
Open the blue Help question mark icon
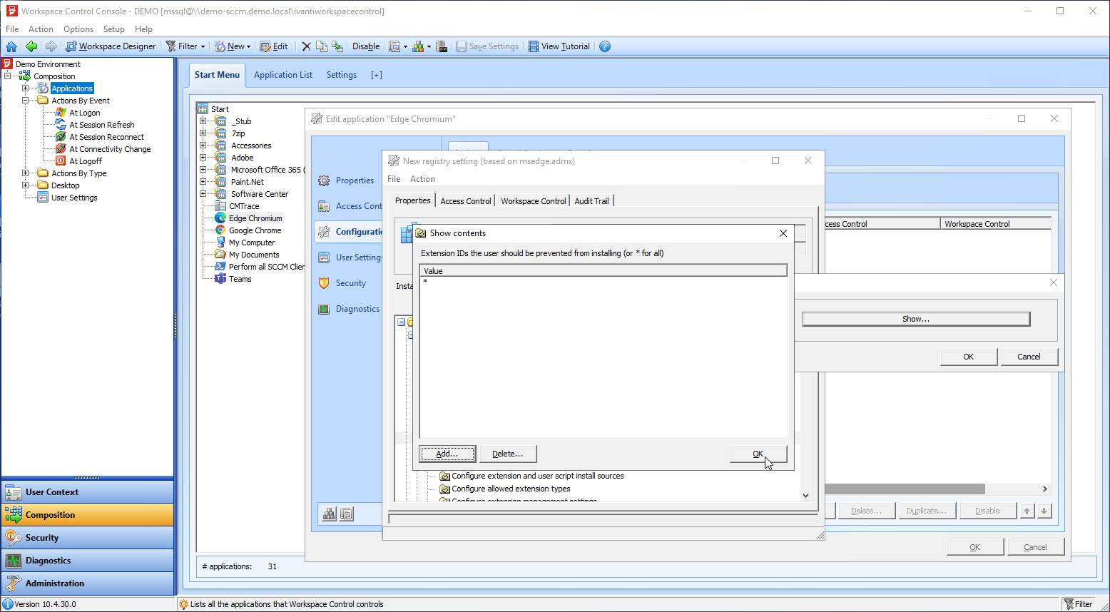tap(605, 46)
